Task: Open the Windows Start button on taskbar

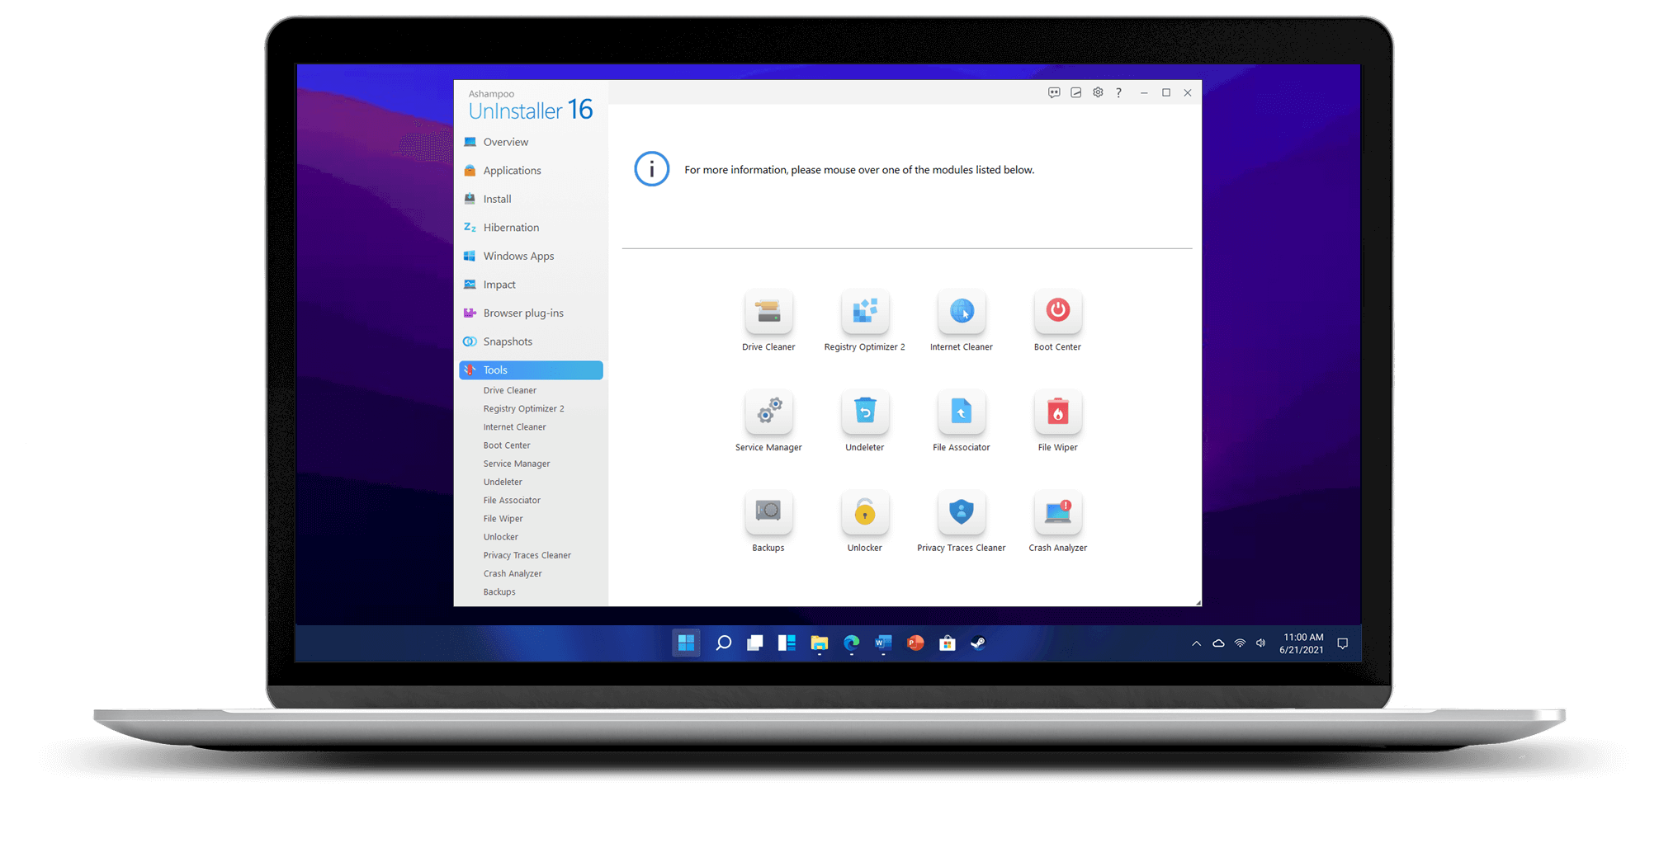Action: [x=686, y=643]
